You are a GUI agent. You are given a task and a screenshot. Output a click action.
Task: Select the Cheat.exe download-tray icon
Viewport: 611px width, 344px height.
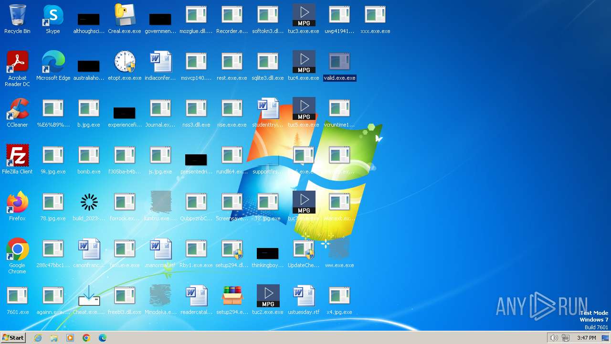89,296
